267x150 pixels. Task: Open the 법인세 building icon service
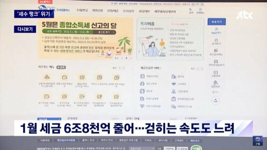click(x=174, y=76)
